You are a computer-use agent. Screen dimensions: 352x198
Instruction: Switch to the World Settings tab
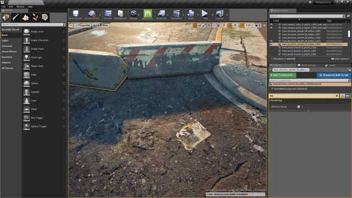307,65
